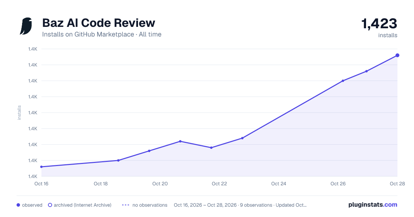Select the peak data point just after Oct 20
414x217 pixels.
[x=180, y=141]
